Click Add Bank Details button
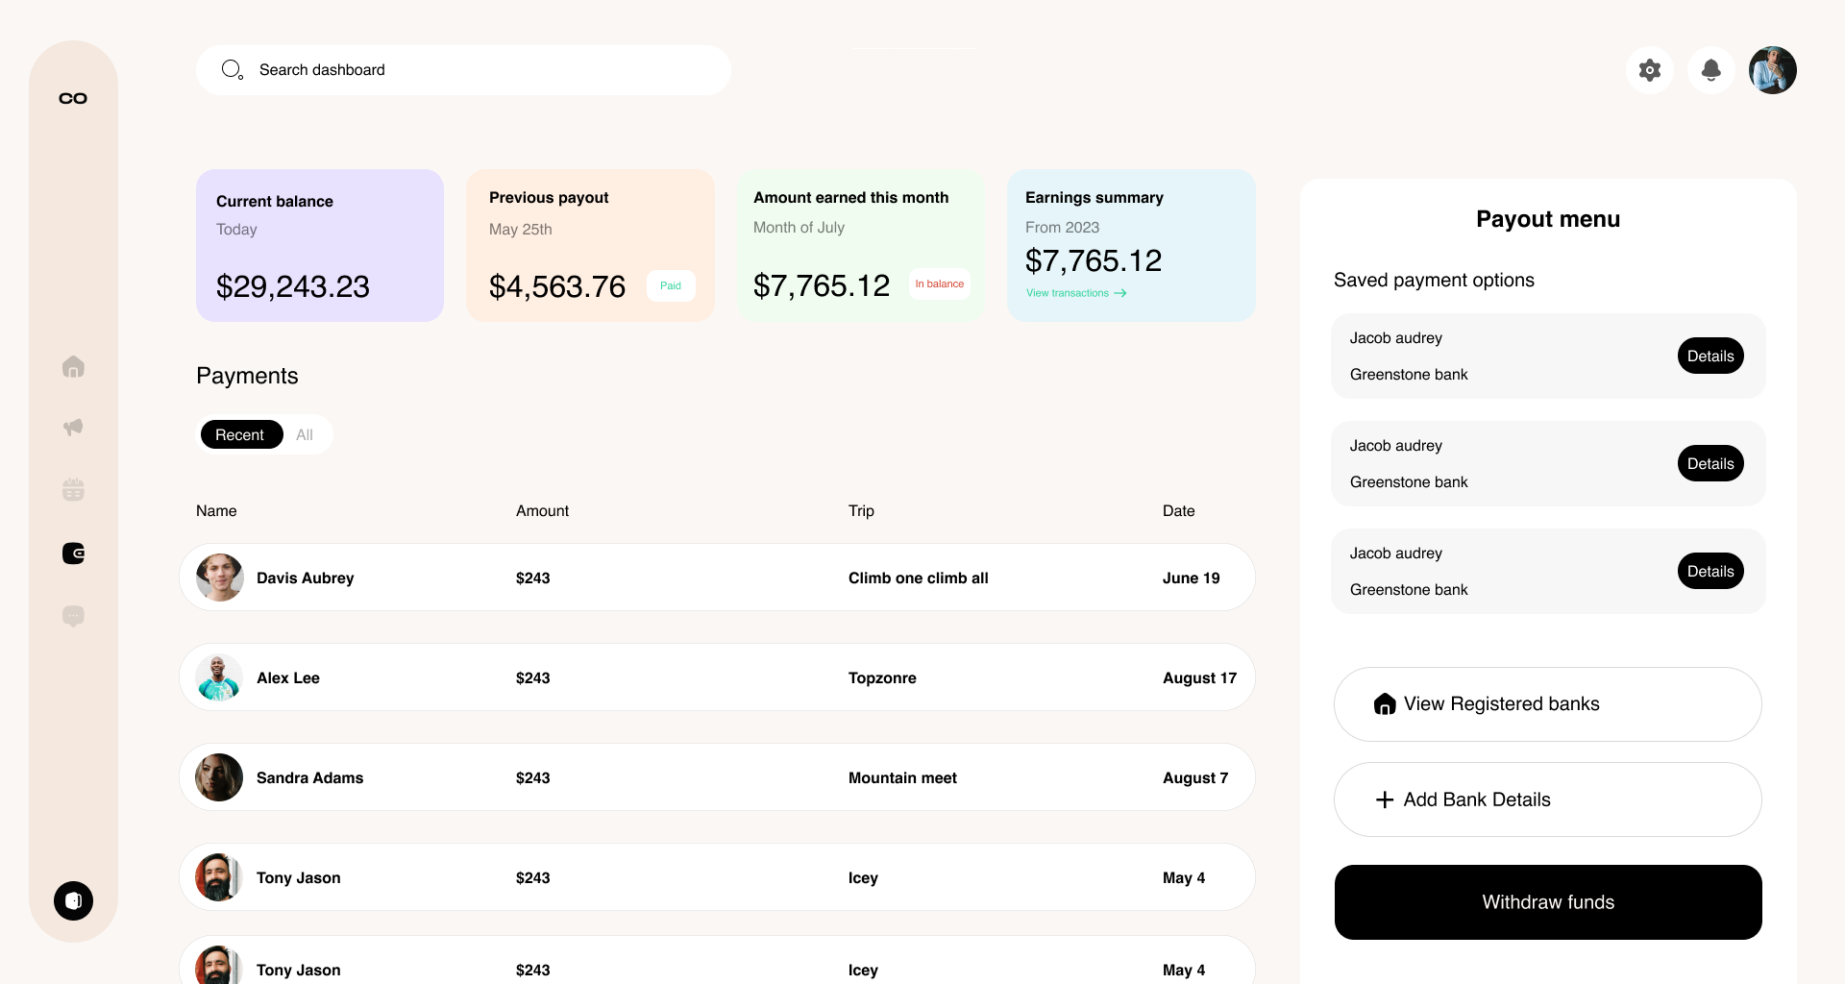 tap(1547, 799)
